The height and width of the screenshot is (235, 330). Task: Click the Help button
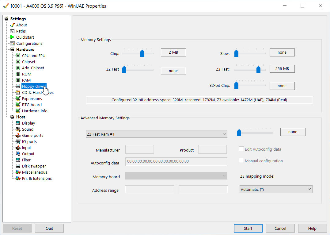click(x=312, y=228)
